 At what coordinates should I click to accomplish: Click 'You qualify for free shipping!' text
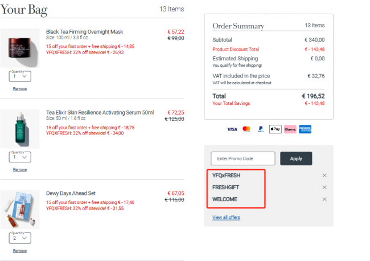point(237,66)
